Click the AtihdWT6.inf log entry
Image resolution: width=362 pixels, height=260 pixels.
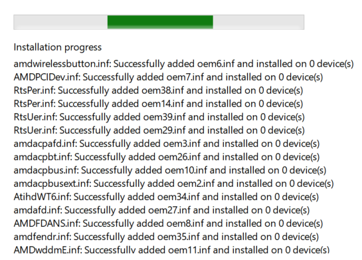click(166, 197)
